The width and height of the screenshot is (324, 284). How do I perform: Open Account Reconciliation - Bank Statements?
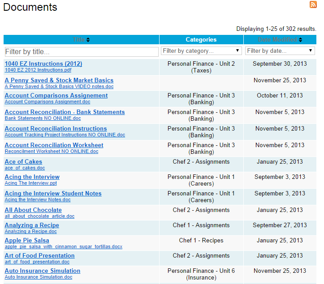point(65,112)
